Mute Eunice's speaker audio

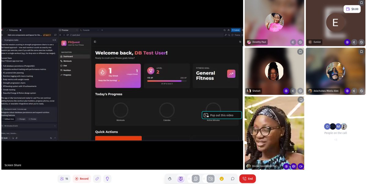354,42
